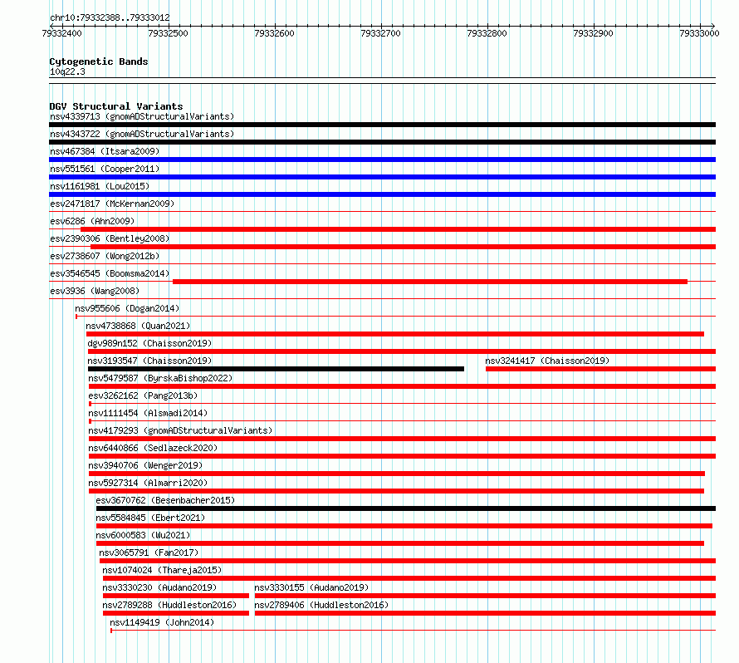Screen dimensions: 739x663
Task: Click the blue bar under nsv1161981
Action: point(382,194)
